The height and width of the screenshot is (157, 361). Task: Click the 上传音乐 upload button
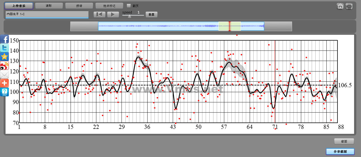coord(19,6)
